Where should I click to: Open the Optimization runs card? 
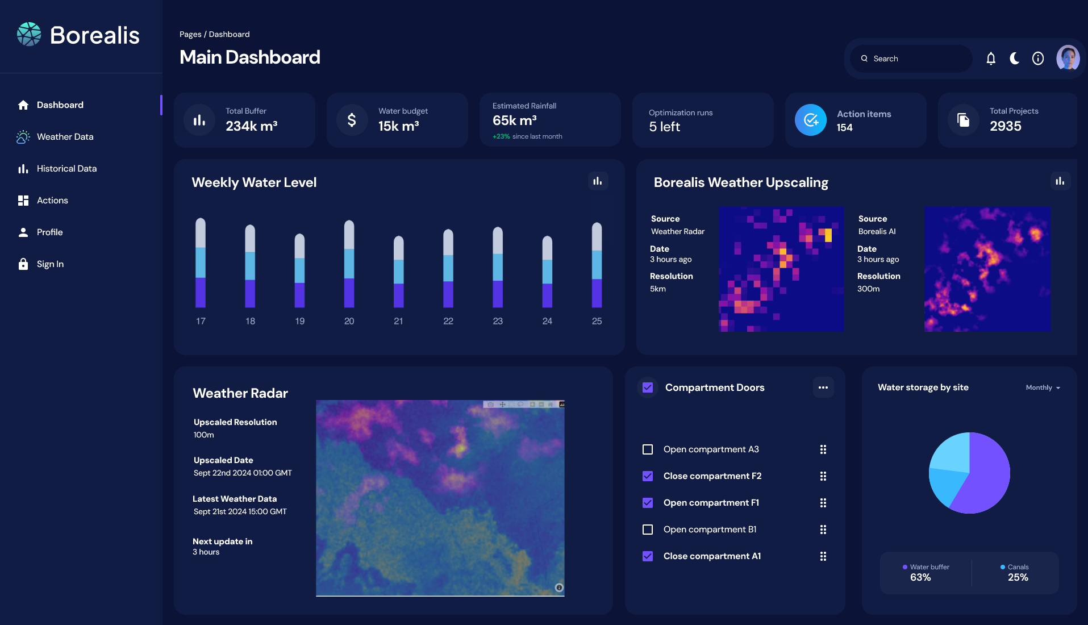703,120
